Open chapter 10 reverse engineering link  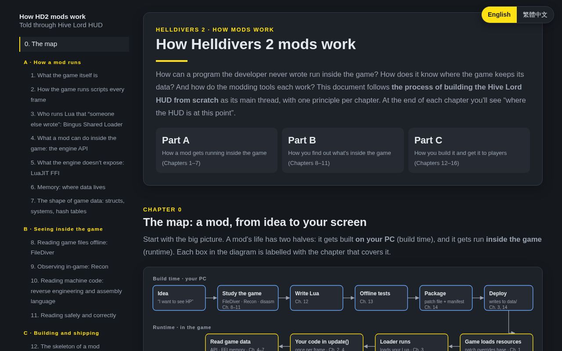(x=76, y=291)
